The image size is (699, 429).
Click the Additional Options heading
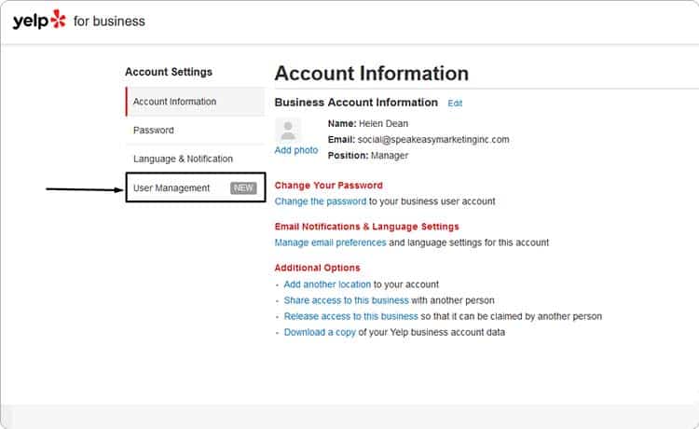(x=317, y=268)
